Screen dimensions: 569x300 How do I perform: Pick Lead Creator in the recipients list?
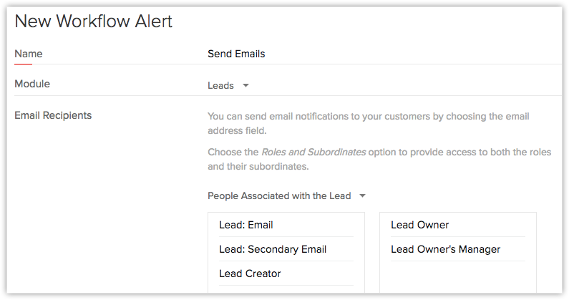tap(250, 274)
